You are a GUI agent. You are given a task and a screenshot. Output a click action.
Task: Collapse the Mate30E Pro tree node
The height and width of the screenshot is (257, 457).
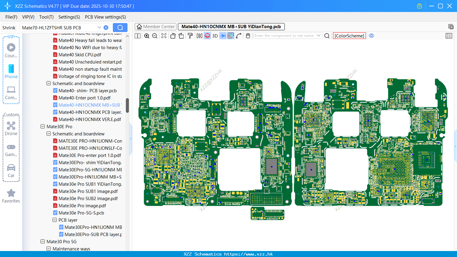click(43, 127)
